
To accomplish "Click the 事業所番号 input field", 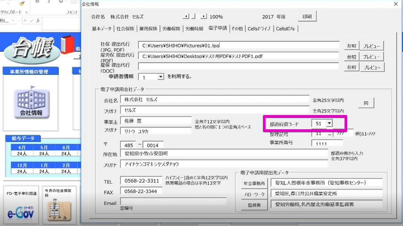I will [x=327, y=143].
